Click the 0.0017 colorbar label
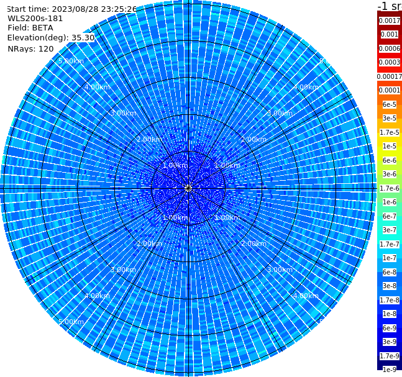This screenshot has width=402, height=377. click(389, 20)
